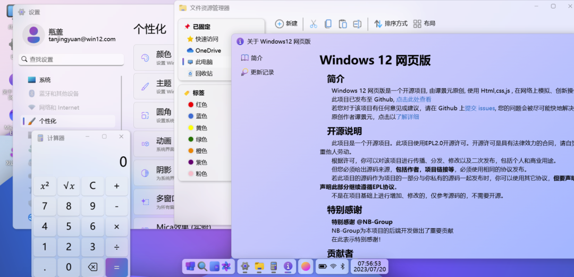Image resolution: width=574 pixels, height=277 pixels.
Task: Select the pink tag labeled 粉色
Action: (x=198, y=174)
